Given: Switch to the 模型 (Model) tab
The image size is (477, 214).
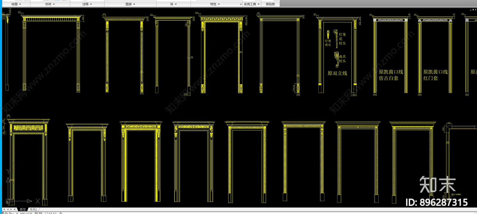Looking at the screenshot, I should [23, 209].
